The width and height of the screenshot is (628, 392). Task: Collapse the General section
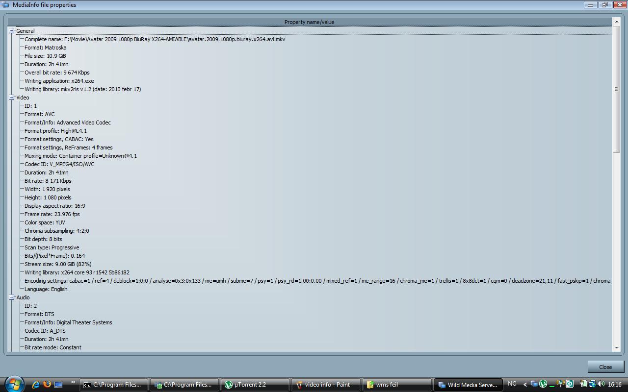(x=11, y=31)
